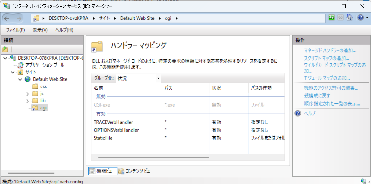Click モジュール マップの追加 link
Viewport: 371px width, 184px height.
pyautogui.click(x=327, y=78)
